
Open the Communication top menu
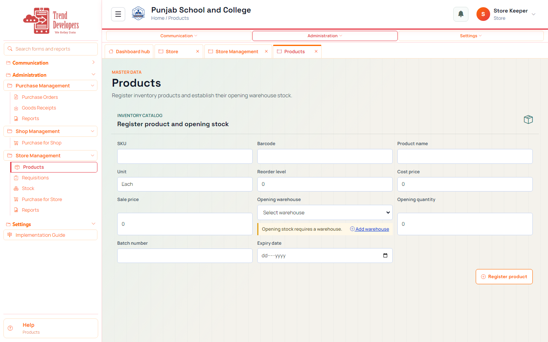pyautogui.click(x=178, y=36)
